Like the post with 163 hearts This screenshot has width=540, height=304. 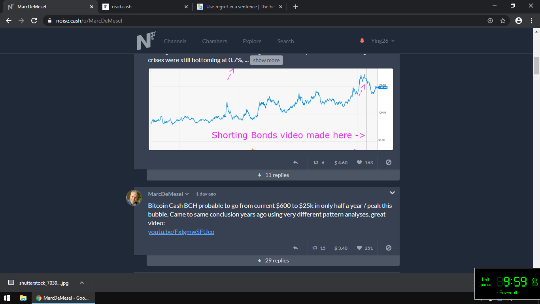(365, 162)
